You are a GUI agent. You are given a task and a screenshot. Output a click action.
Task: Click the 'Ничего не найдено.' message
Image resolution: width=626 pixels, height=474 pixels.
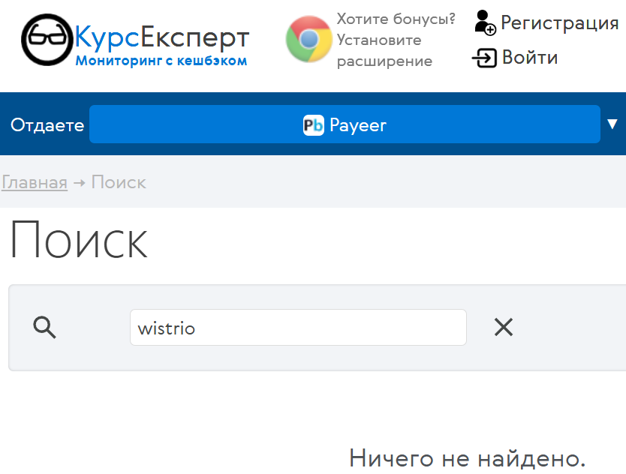coord(467,458)
